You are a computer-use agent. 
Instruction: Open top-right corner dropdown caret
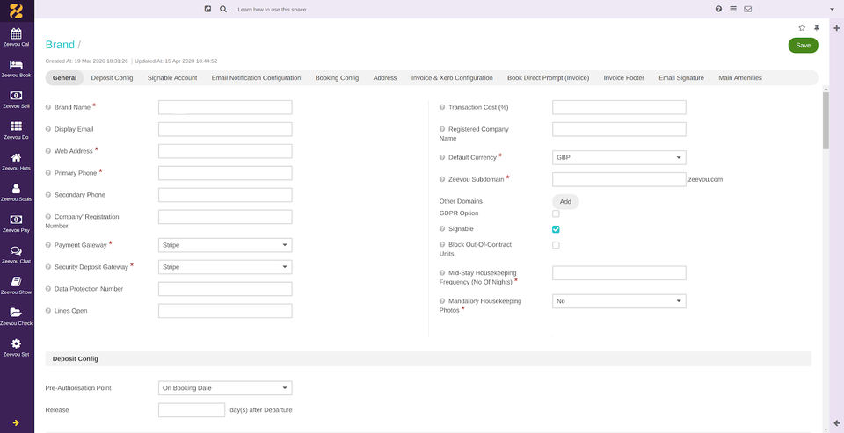pos(833,10)
